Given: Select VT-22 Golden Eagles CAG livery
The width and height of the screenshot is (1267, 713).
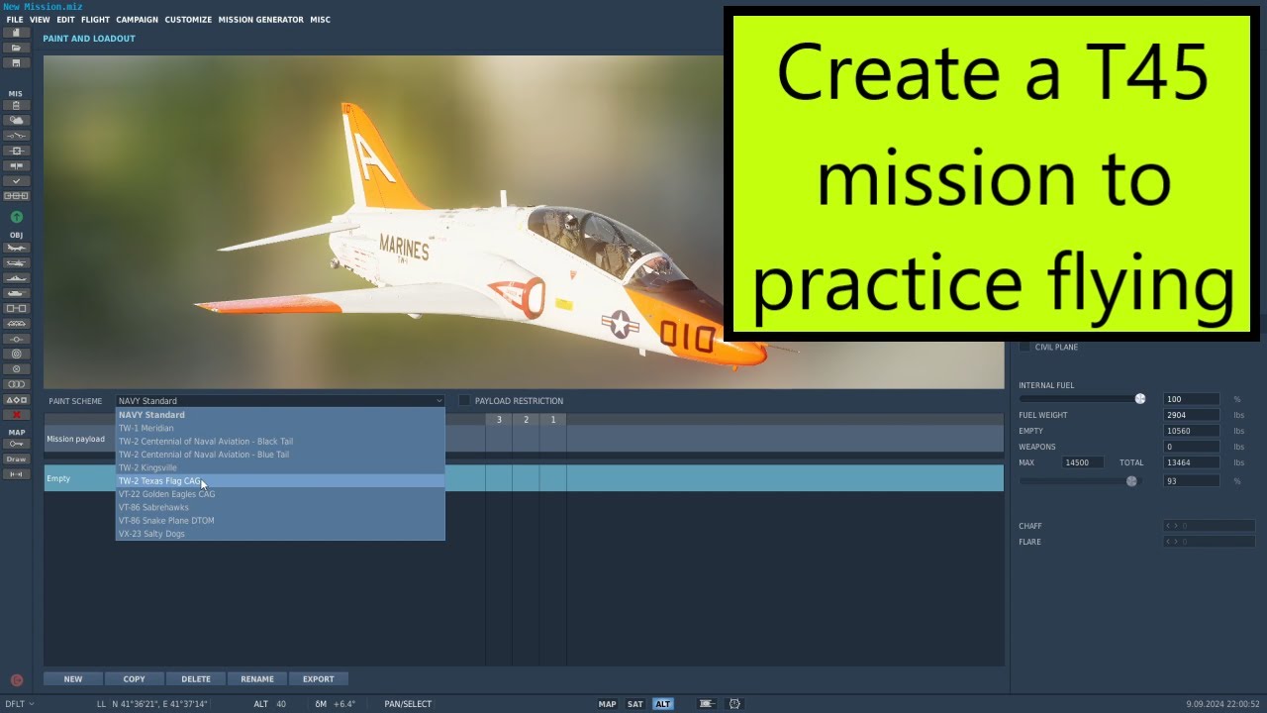Looking at the screenshot, I should 280,494.
